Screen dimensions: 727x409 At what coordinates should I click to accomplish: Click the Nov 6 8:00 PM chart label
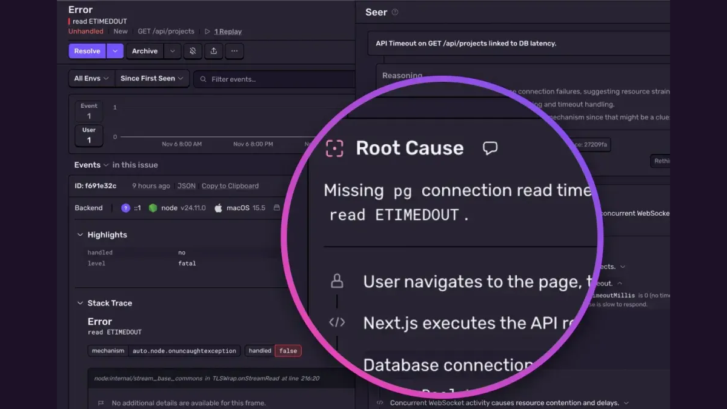coord(253,144)
